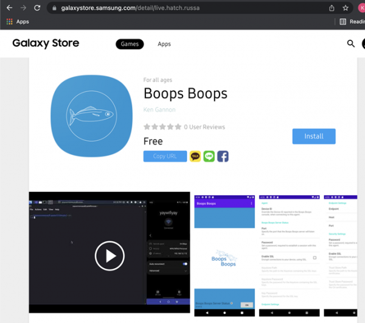
Task: Switch to the Games tab
Action: (130, 44)
